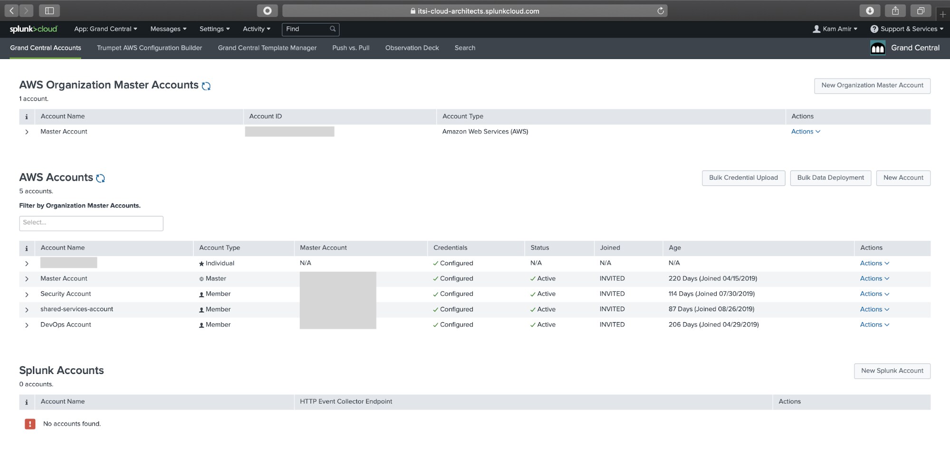Image resolution: width=950 pixels, height=460 pixels.
Task: Open the Activity menu
Action: [x=257, y=29]
